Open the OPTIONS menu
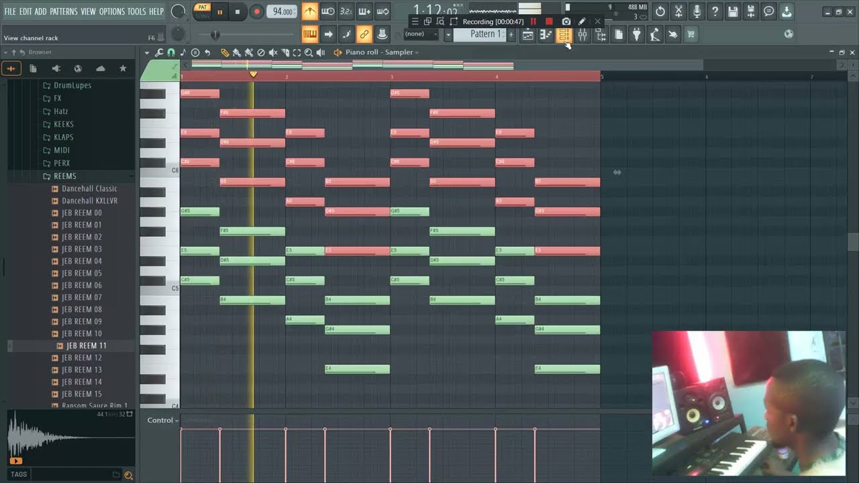859x483 pixels. (111, 11)
